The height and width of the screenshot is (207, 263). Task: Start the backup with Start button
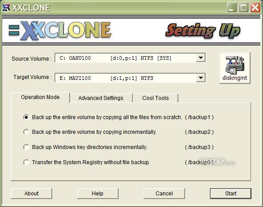tap(230, 194)
